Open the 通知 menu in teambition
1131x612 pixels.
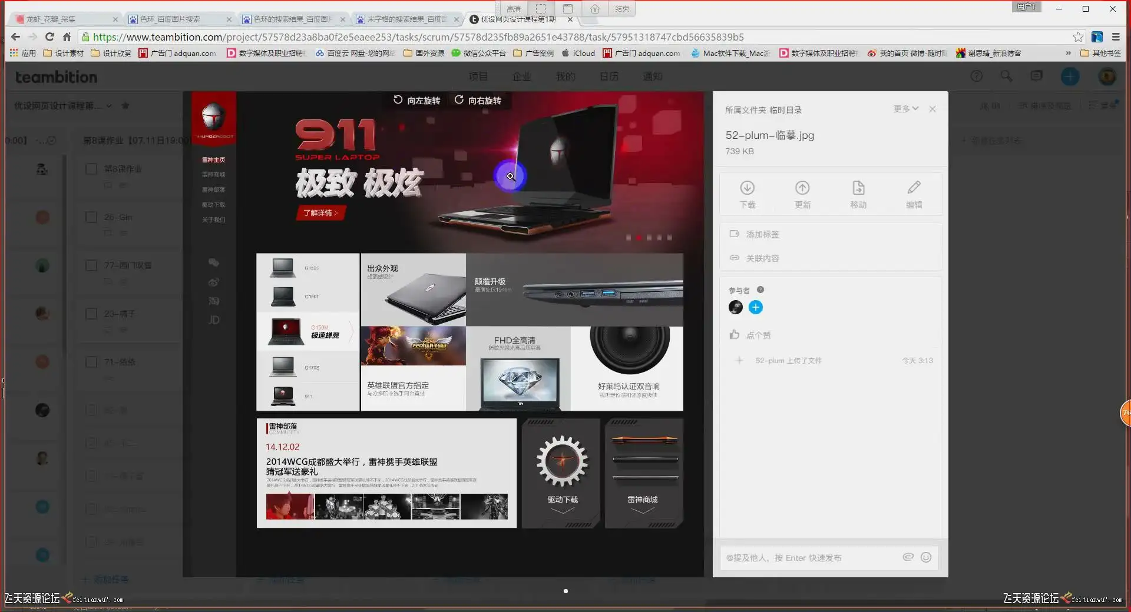(x=653, y=76)
